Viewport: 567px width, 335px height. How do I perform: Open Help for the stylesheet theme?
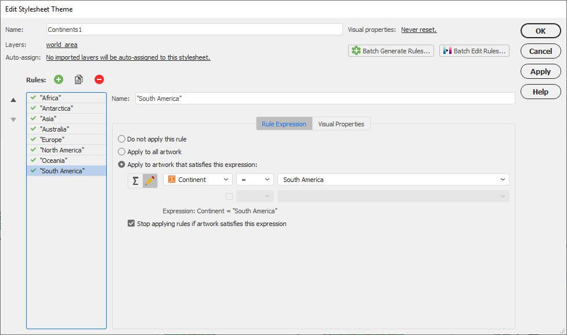click(541, 92)
